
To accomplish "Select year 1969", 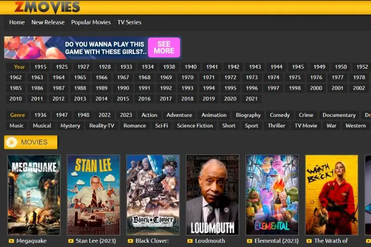I will [x=166, y=77].
